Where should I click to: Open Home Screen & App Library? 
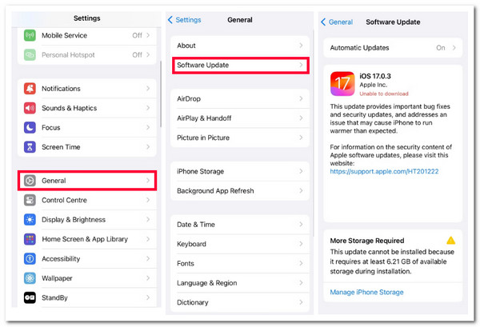click(x=87, y=239)
